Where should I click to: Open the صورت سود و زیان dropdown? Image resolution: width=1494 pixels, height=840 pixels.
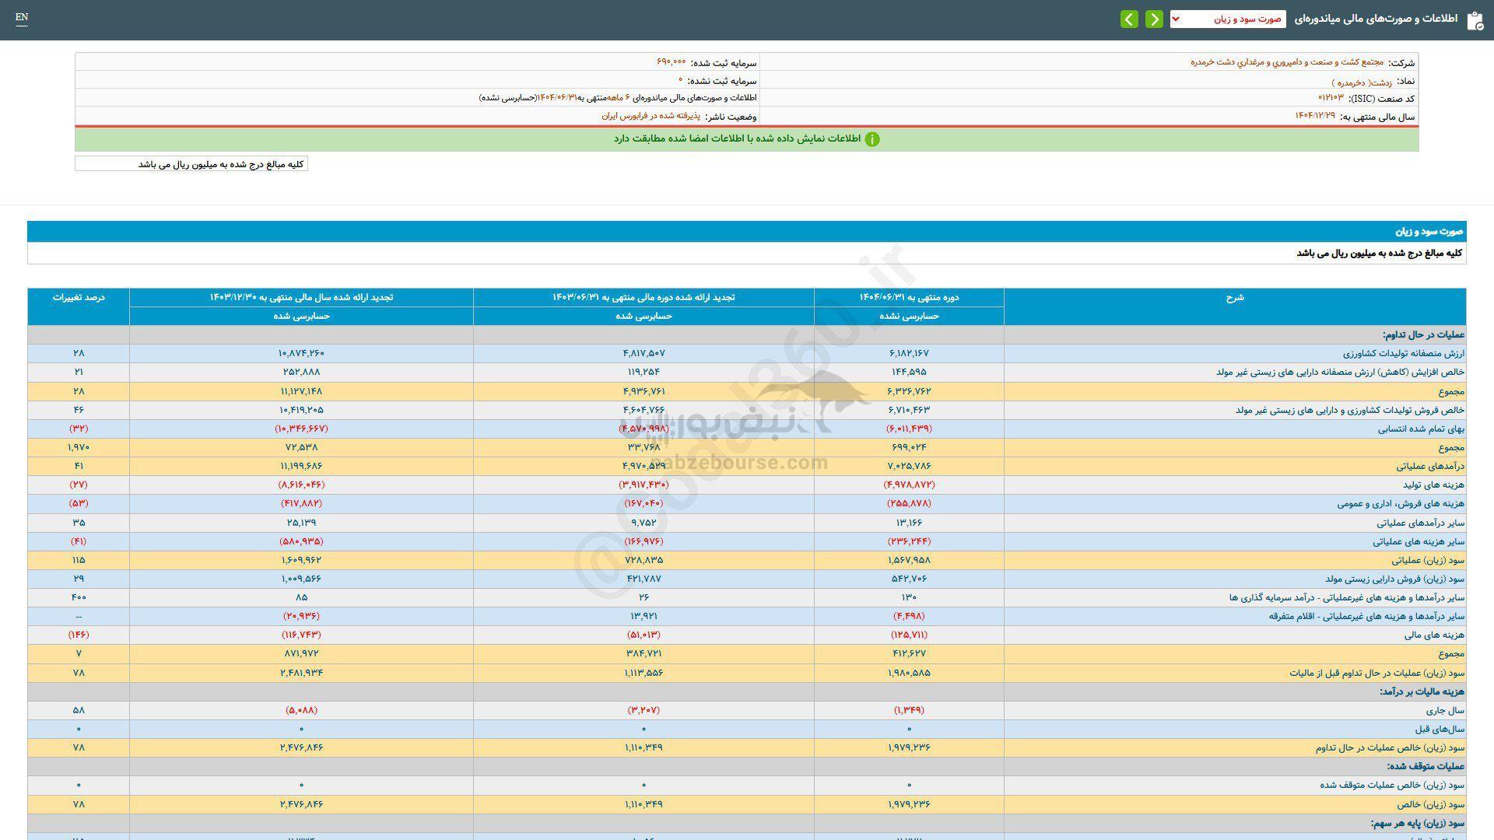[x=1227, y=19]
